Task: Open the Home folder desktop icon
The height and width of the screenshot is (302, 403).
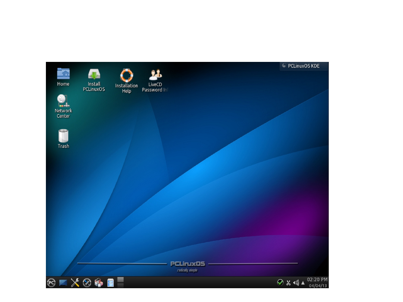Action: [x=63, y=73]
